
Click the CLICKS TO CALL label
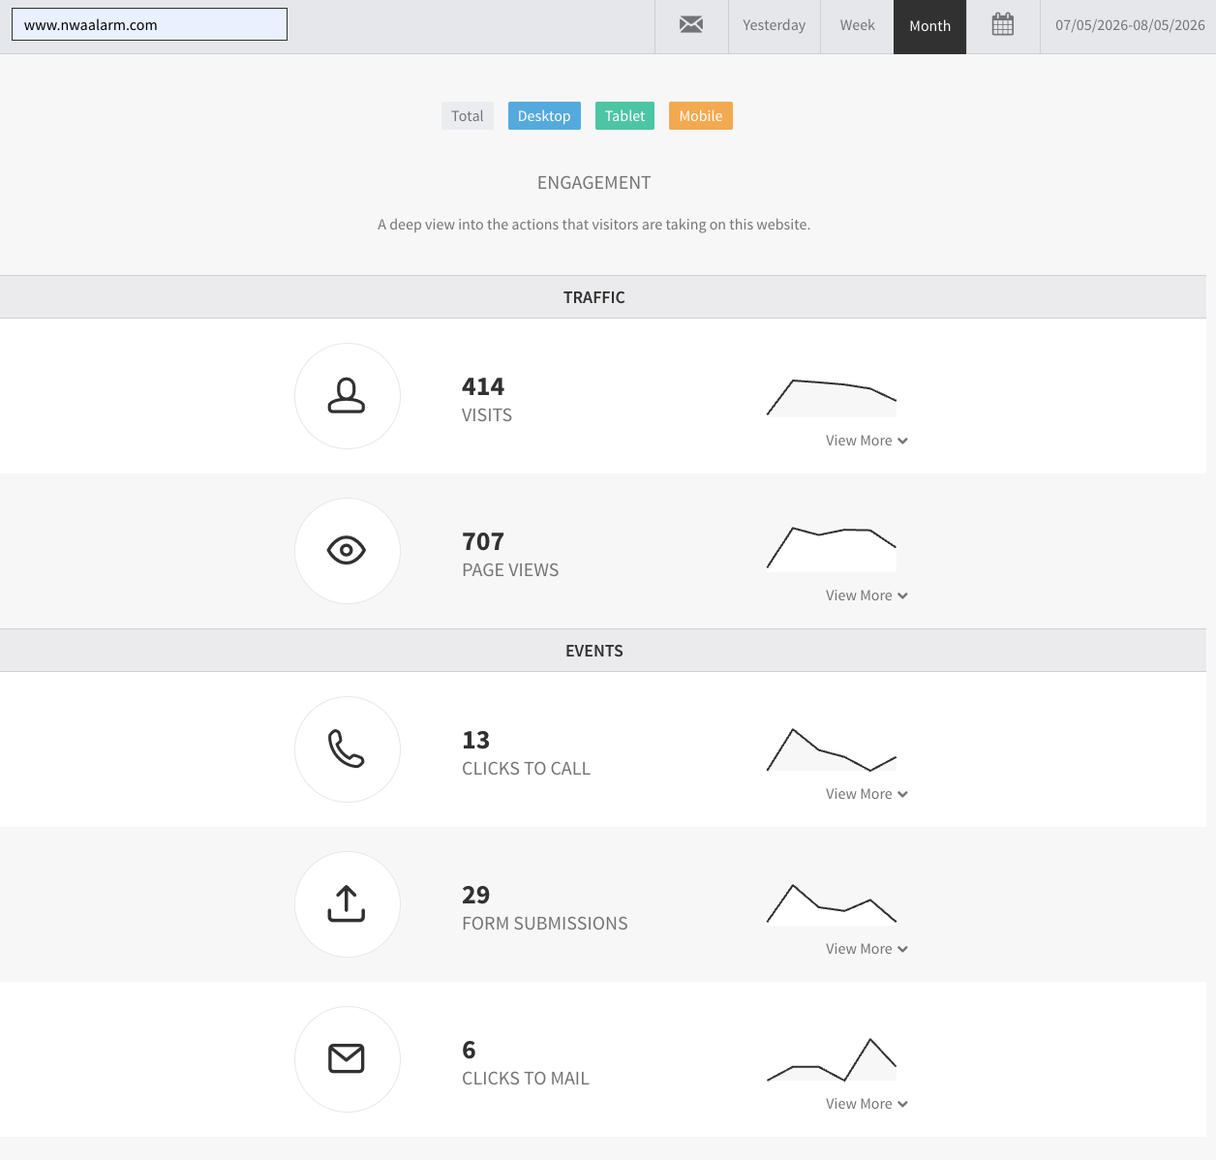click(x=526, y=769)
